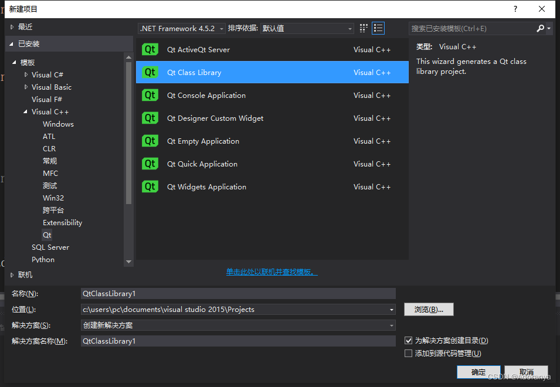Switch to small icons grid view

[x=364, y=28]
